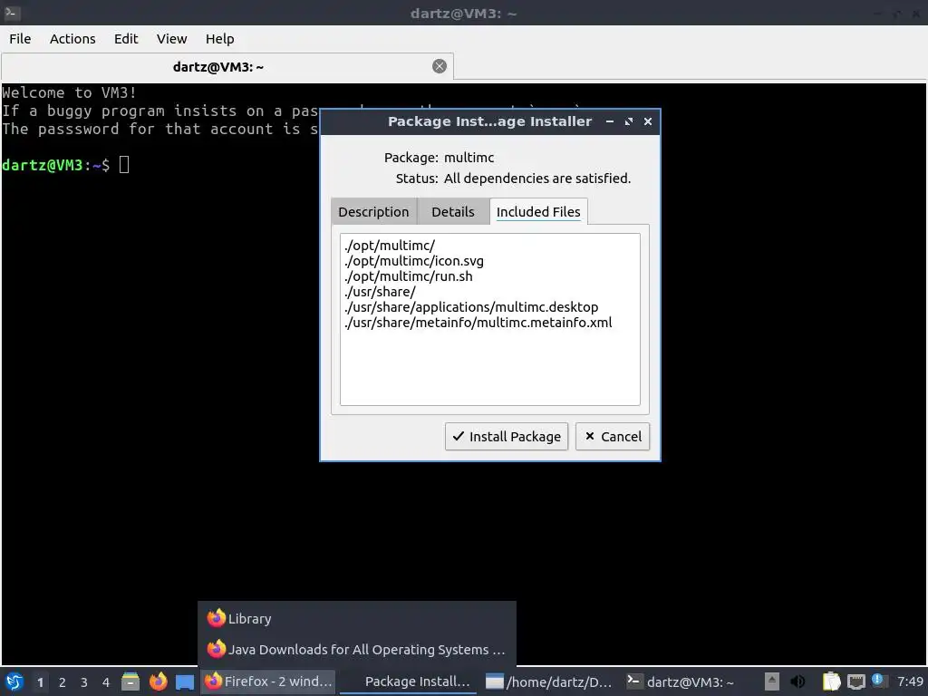This screenshot has height=696, width=928.
Task: Open the update notifier tray icon
Action: tap(879, 681)
